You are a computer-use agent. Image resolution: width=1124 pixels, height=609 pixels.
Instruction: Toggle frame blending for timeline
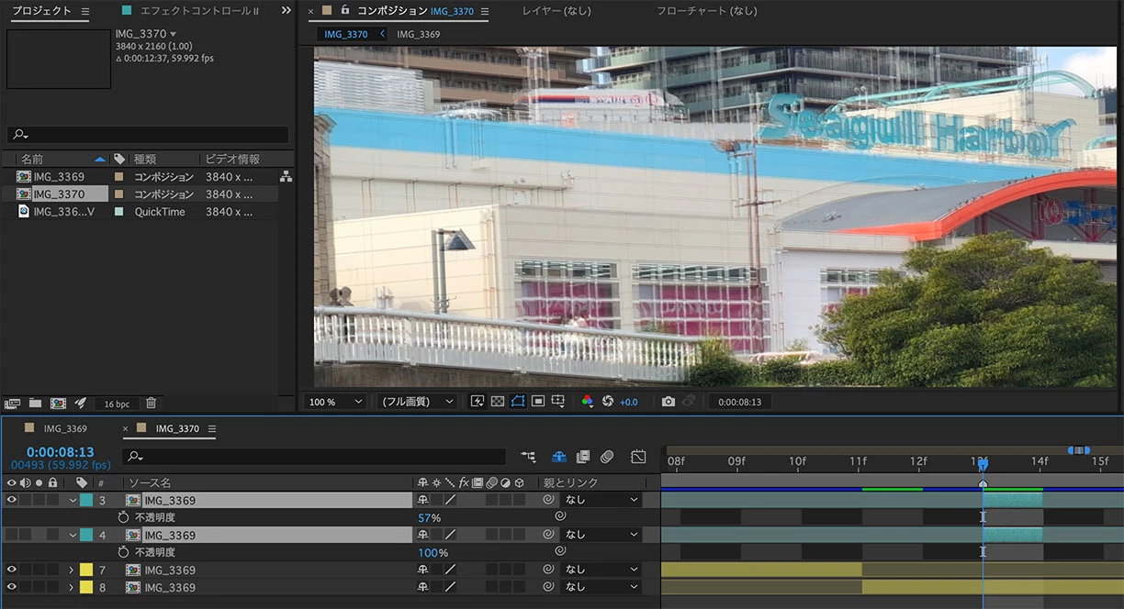pos(582,456)
